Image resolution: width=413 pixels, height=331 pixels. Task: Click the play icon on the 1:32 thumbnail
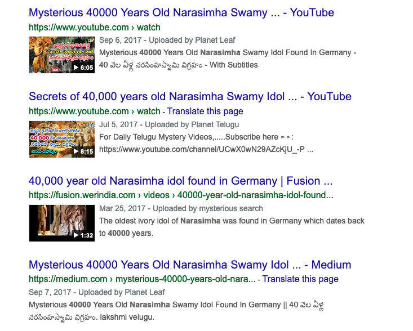[76, 235]
